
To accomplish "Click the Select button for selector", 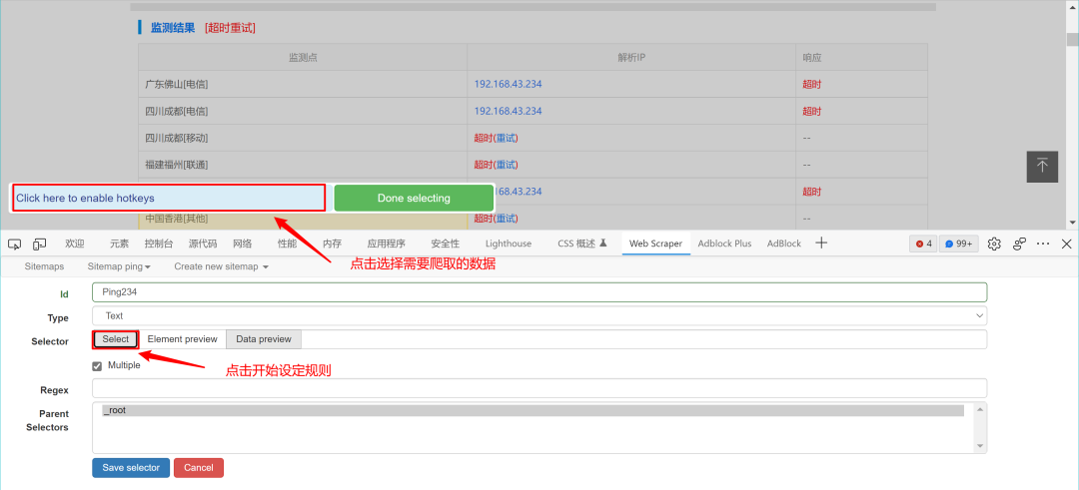I will [x=116, y=338].
